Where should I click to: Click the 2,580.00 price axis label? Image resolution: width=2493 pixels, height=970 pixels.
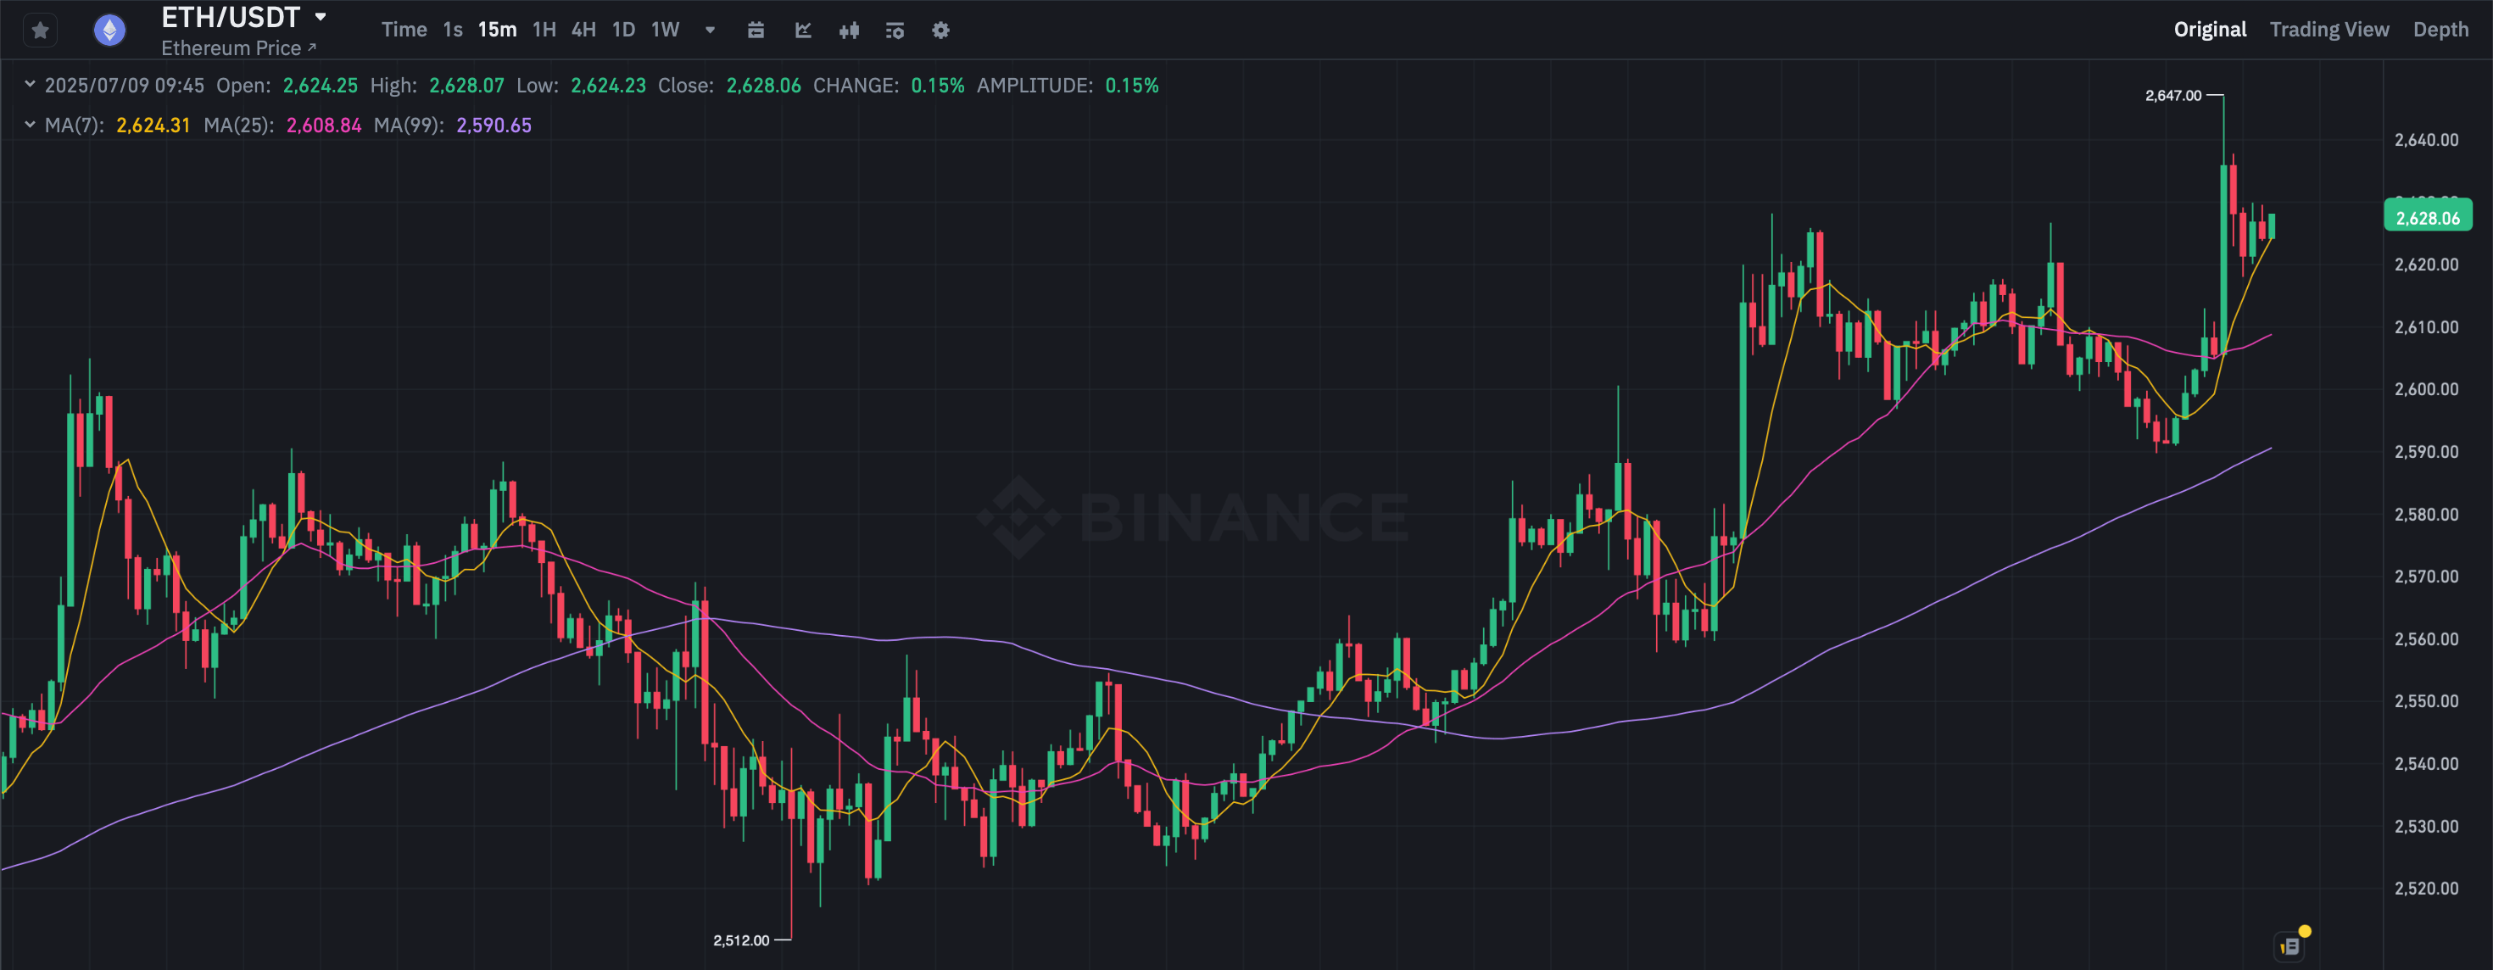[x=2425, y=514]
